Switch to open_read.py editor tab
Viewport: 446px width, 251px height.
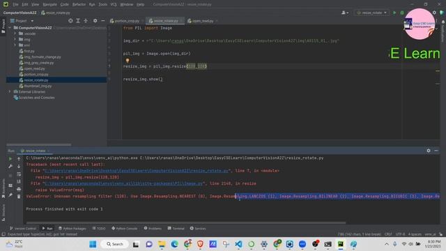coord(203,21)
